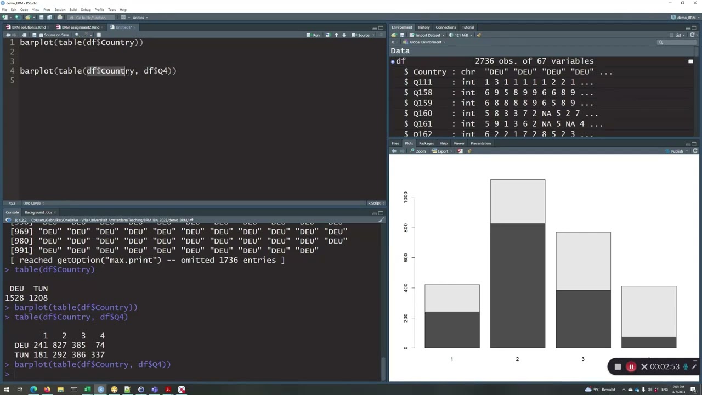This screenshot has height=395, width=702.
Task: Open the Viewer tab
Action: pos(459,143)
